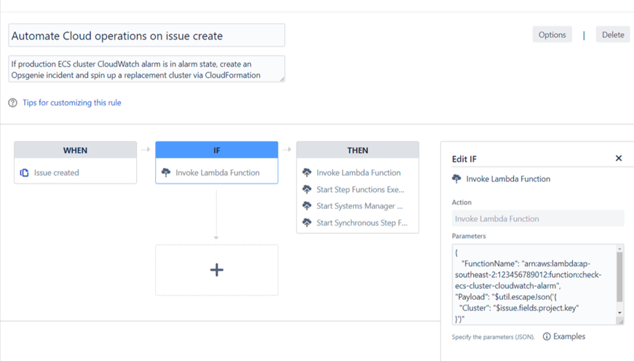Open the Examples link under parameters

point(569,337)
